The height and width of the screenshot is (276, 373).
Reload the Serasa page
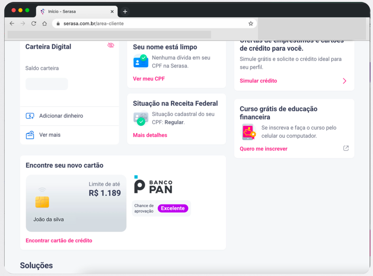pos(34,23)
